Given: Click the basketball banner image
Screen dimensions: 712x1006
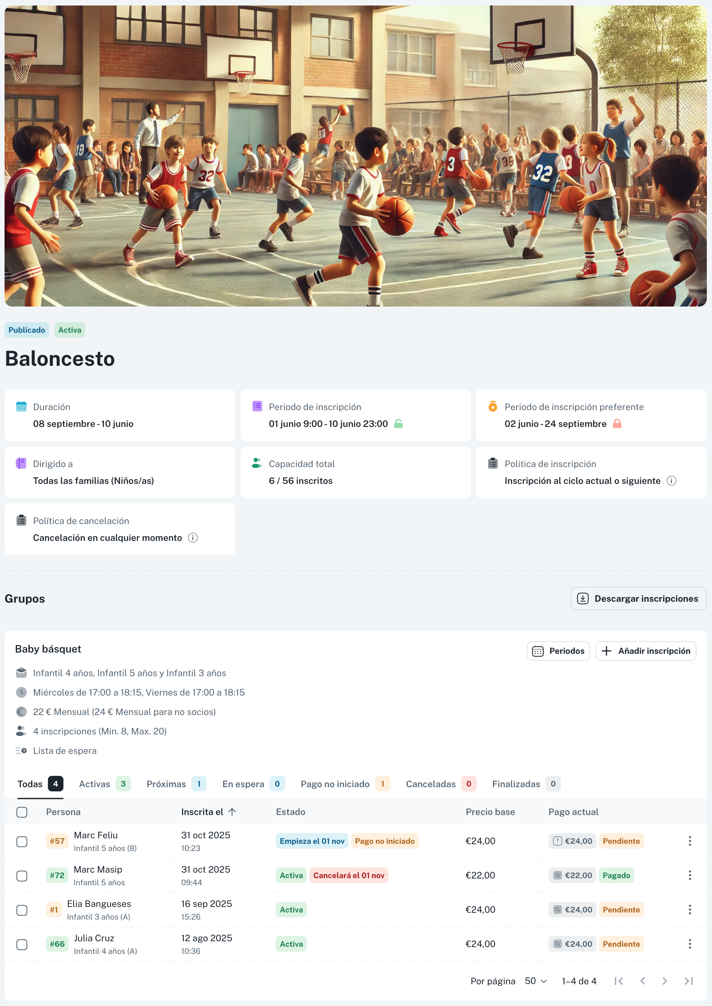Looking at the screenshot, I should click(356, 156).
